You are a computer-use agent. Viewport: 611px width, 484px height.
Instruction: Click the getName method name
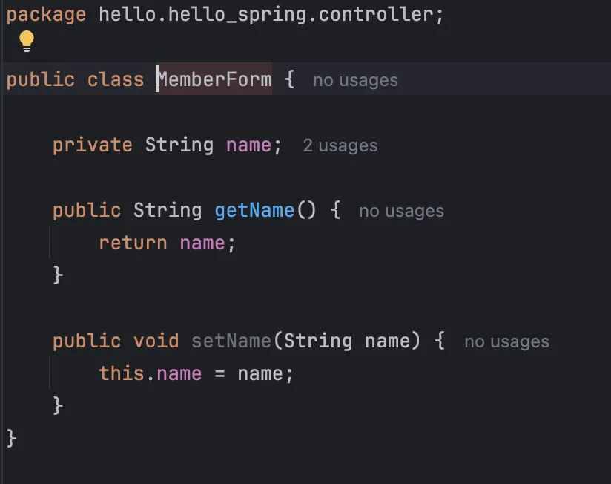coord(254,210)
